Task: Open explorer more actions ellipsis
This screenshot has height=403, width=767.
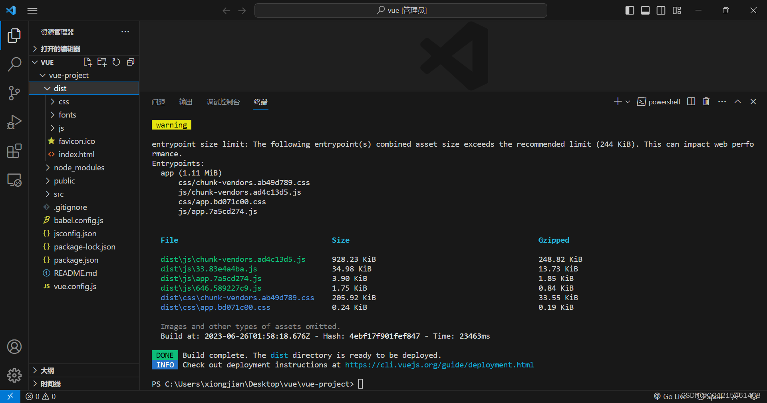Action: click(x=125, y=32)
